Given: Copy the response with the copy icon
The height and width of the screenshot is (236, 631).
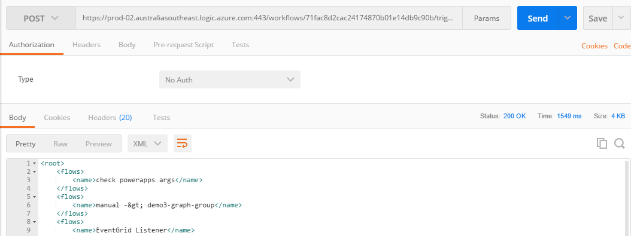Looking at the screenshot, I should click(602, 143).
